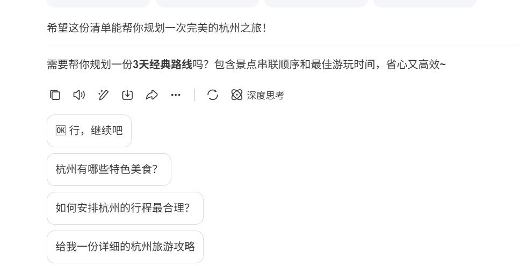Open the fourth gray card at the top
This screenshot has width=526, height=266.
point(424,3)
